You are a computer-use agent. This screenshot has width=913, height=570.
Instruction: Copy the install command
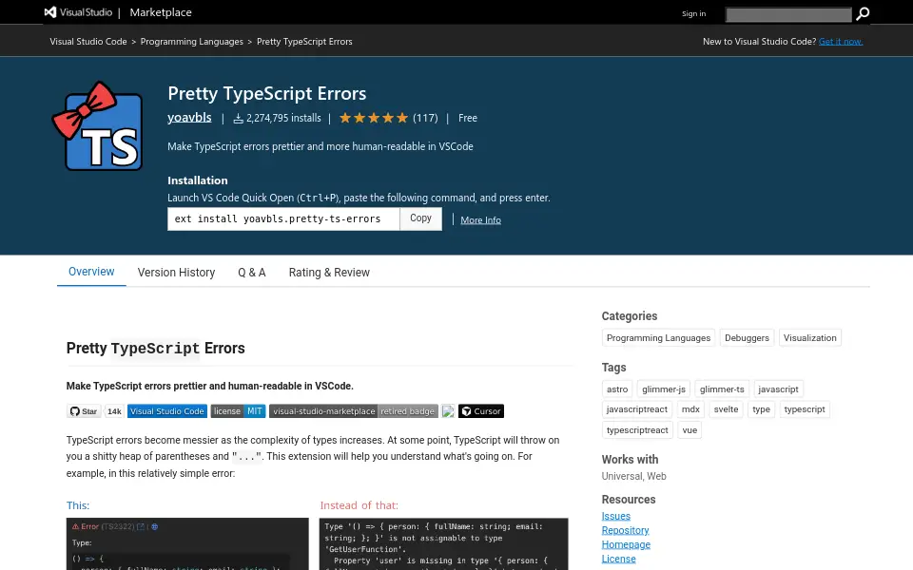tap(420, 218)
